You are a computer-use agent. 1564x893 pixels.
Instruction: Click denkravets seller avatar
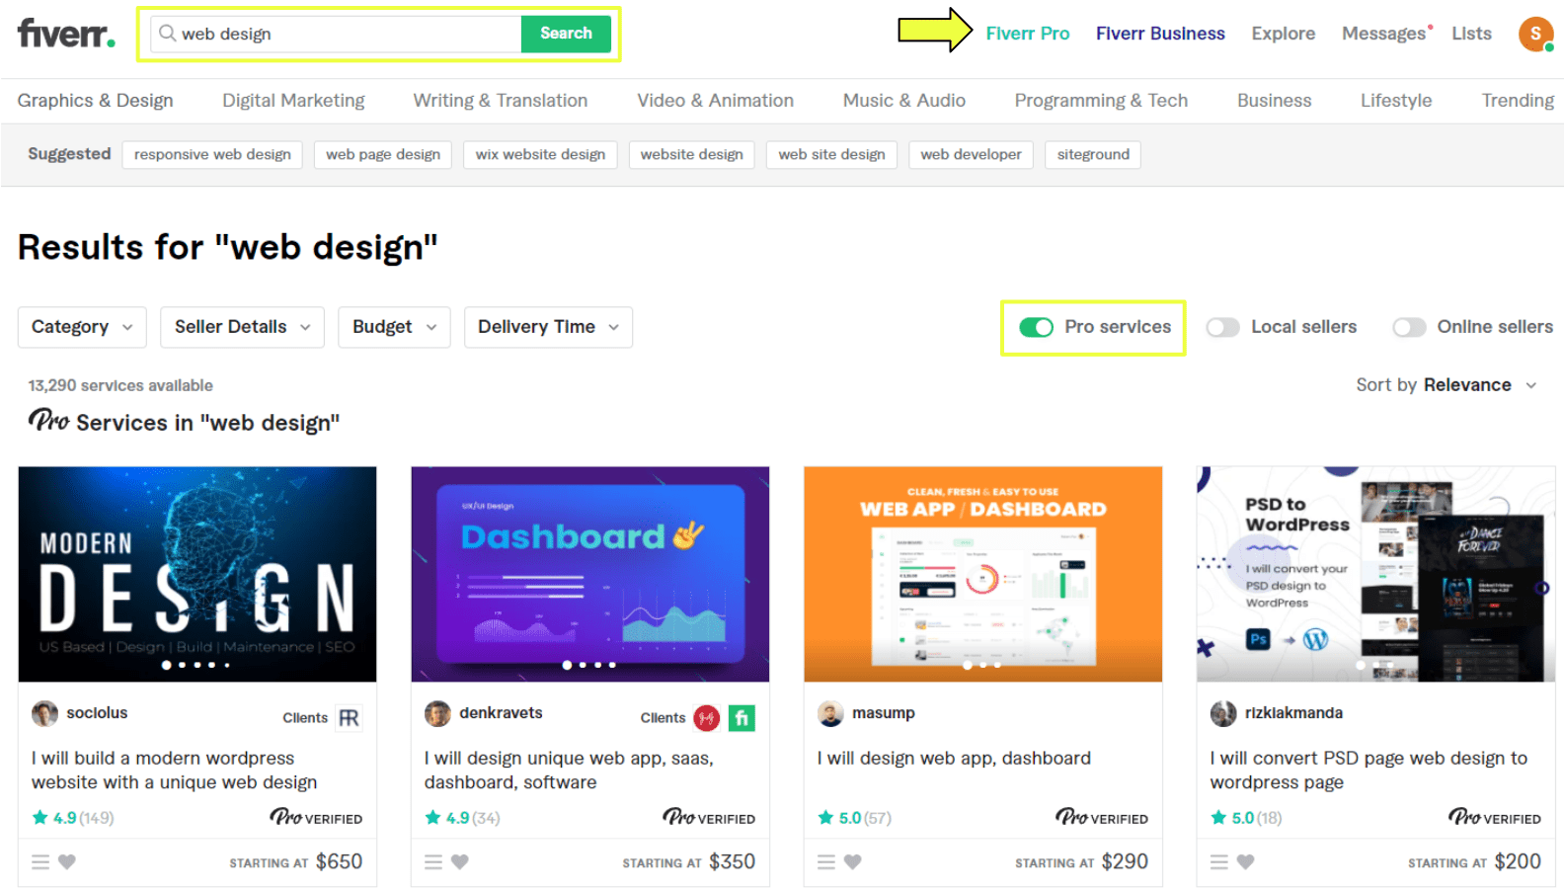click(x=437, y=713)
